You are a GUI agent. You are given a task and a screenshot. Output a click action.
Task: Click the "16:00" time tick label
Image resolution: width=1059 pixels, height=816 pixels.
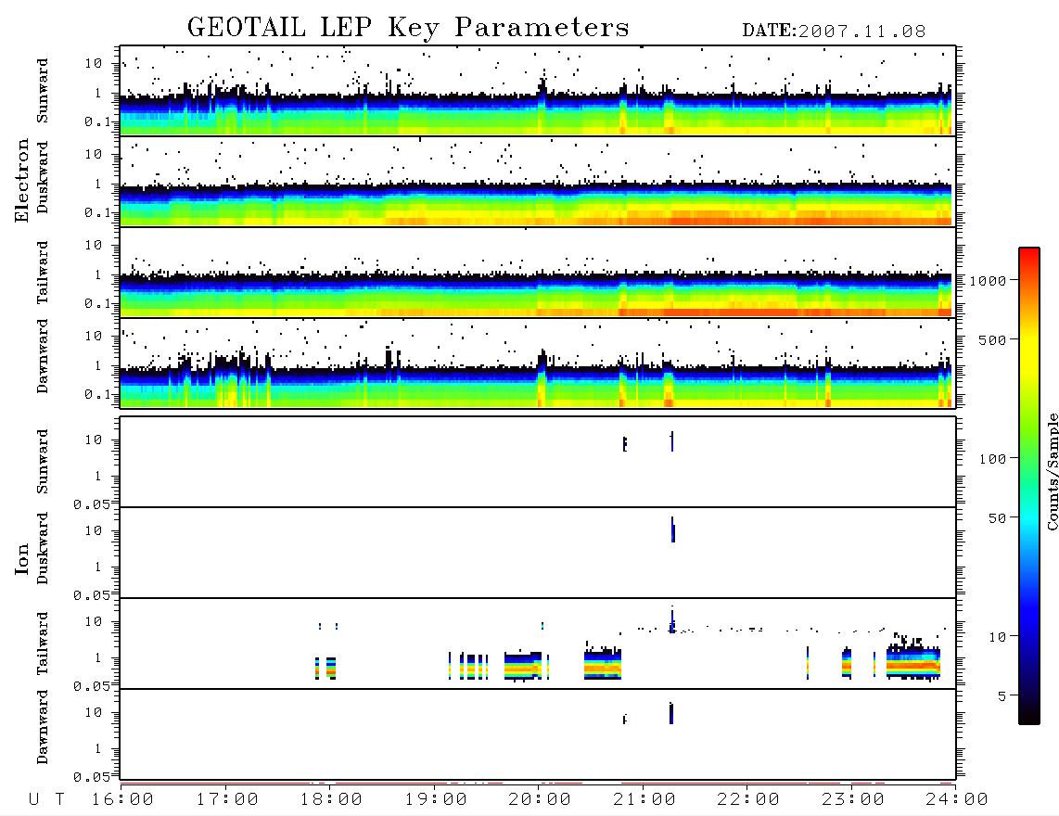coord(122,799)
